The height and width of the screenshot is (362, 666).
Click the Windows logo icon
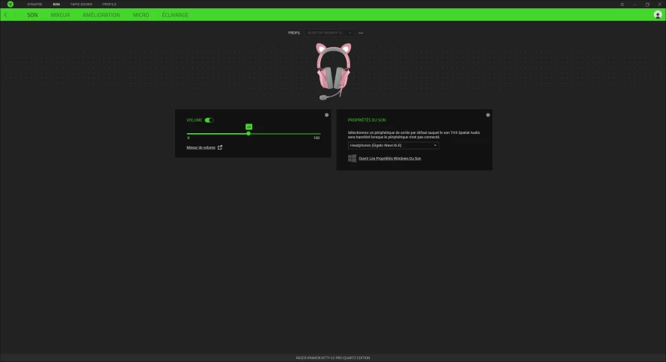pos(352,159)
